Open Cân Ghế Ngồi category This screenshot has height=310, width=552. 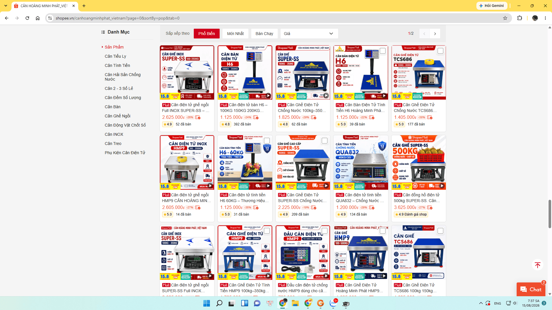click(x=117, y=116)
